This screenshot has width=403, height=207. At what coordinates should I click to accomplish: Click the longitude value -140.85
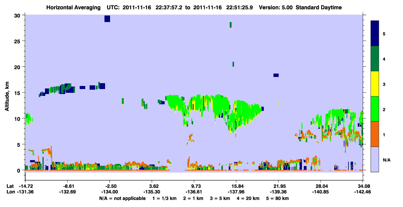coord(321,192)
